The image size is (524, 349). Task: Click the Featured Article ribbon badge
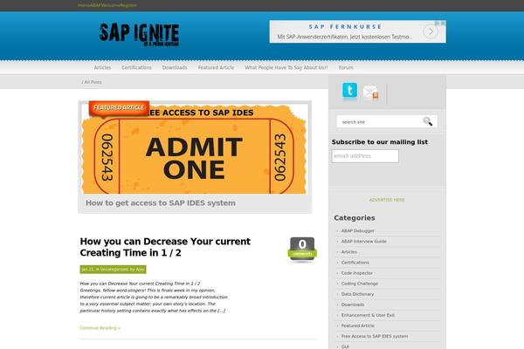click(119, 108)
